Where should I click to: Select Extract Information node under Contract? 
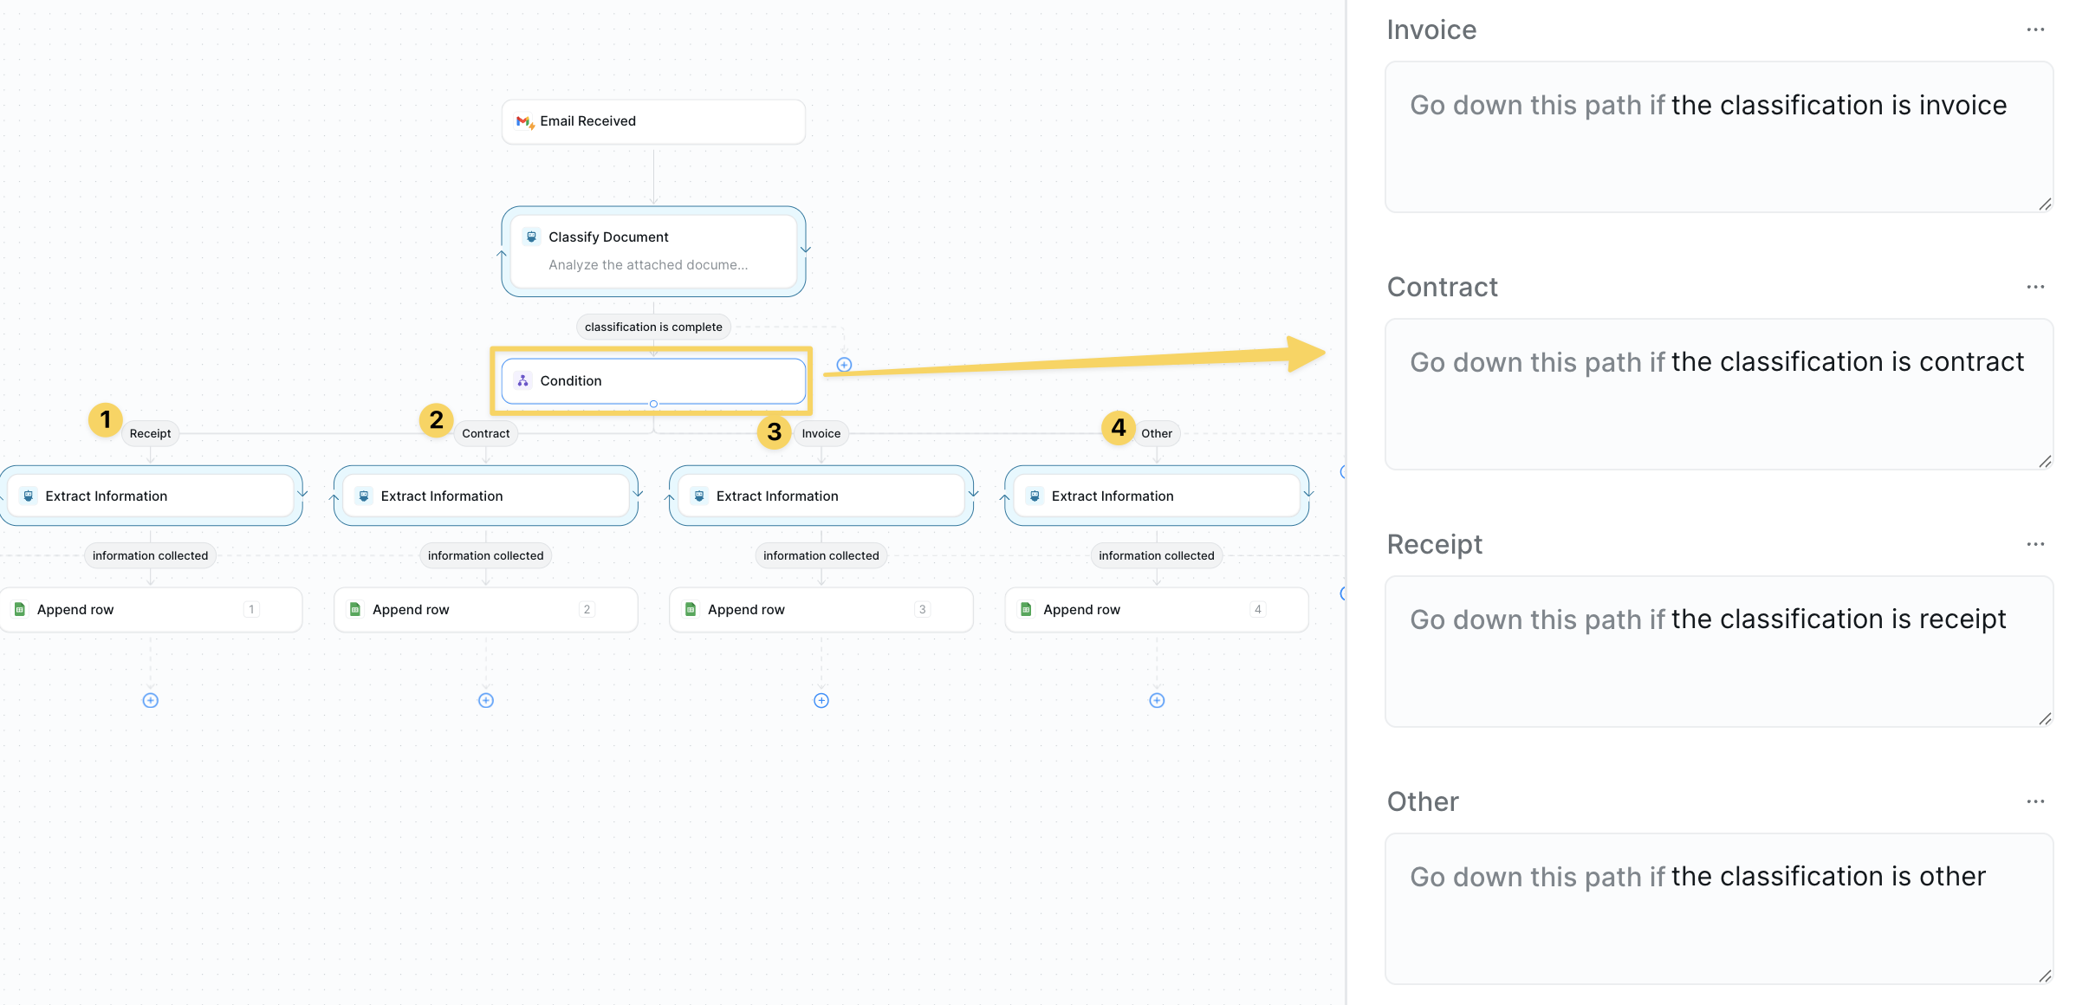pos(485,496)
